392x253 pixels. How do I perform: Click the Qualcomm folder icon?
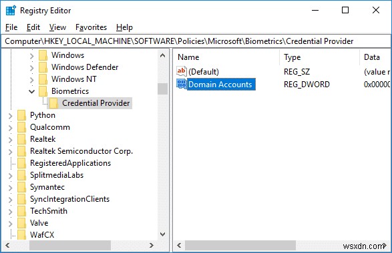pos(22,127)
